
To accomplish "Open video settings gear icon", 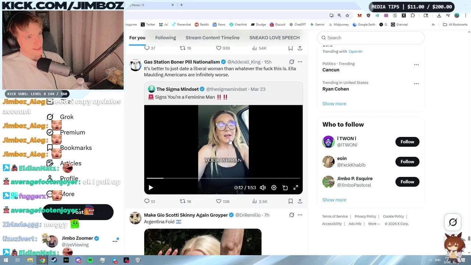I will [274, 188].
